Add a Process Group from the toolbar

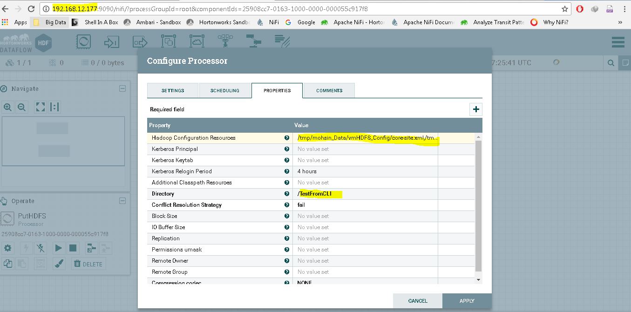[x=168, y=41]
